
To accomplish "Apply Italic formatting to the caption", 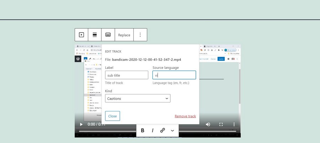I will 153,130.
